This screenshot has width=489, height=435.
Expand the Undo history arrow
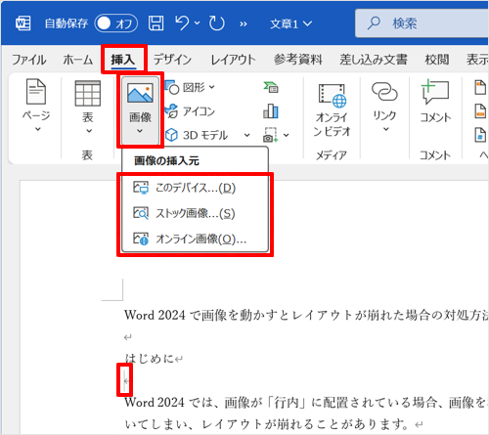pyautogui.click(x=198, y=23)
